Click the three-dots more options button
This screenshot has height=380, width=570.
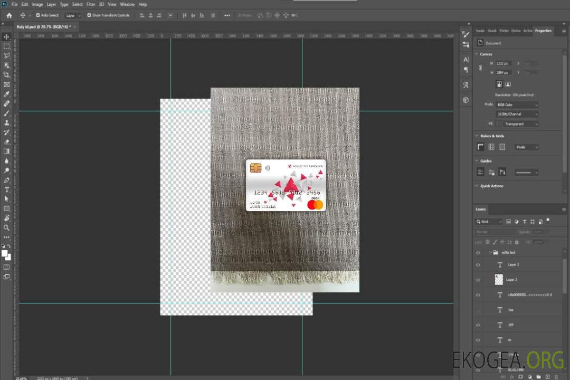(227, 15)
